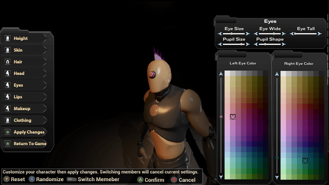329x185 pixels.
Task: Increase Eye Tall with right arrow
Action: pyautogui.click(x=319, y=34)
